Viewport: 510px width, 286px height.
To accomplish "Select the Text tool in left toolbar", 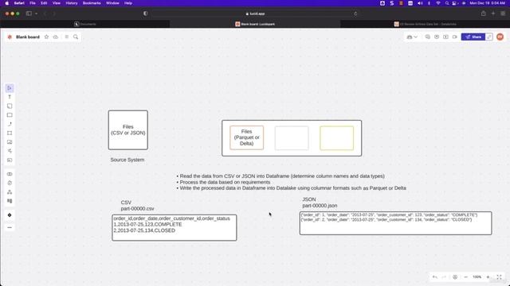I will [x=10, y=97].
